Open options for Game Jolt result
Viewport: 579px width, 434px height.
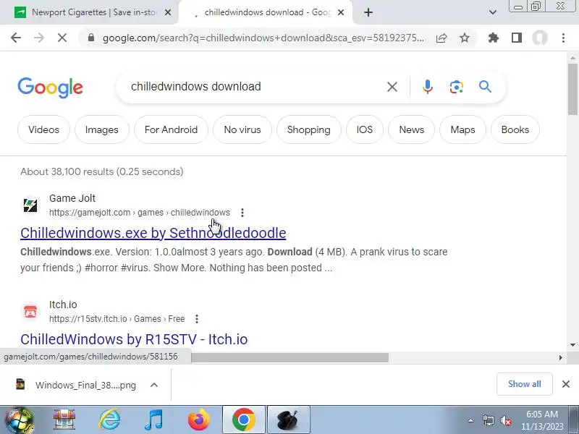coord(242,213)
